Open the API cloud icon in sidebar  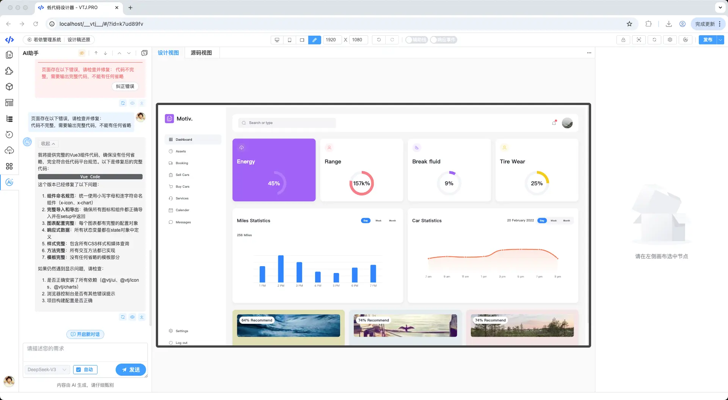(x=9, y=151)
